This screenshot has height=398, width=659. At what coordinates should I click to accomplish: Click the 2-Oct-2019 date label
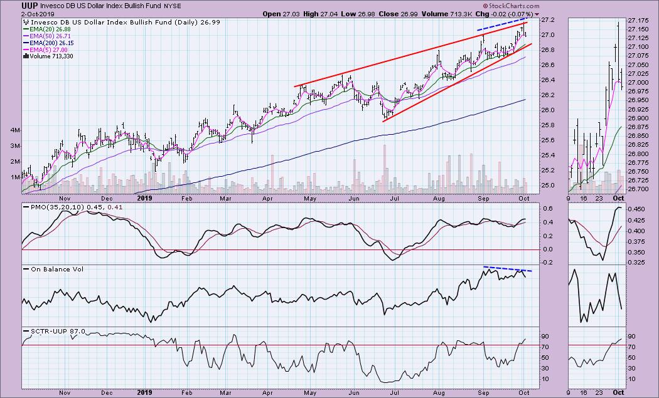click(x=38, y=14)
